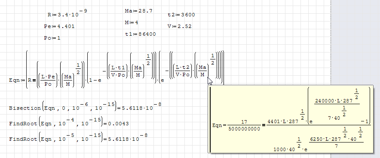Click the Ma:=28.7 variable definition
Screen dimensions: 380x158
click(x=138, y=11)
